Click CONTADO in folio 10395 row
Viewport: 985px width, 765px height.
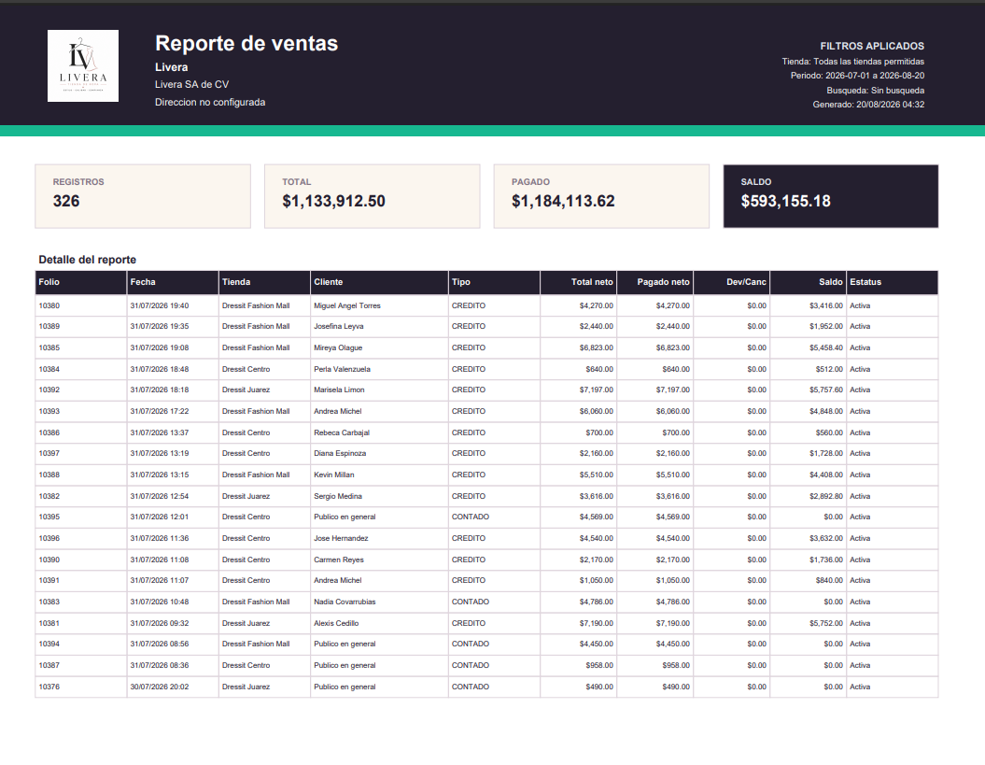coord(470,517)
